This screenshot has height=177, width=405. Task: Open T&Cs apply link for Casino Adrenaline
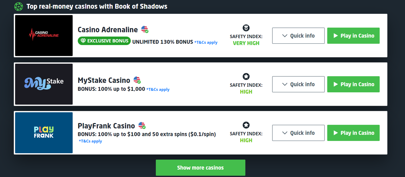[x=206, y=42]
